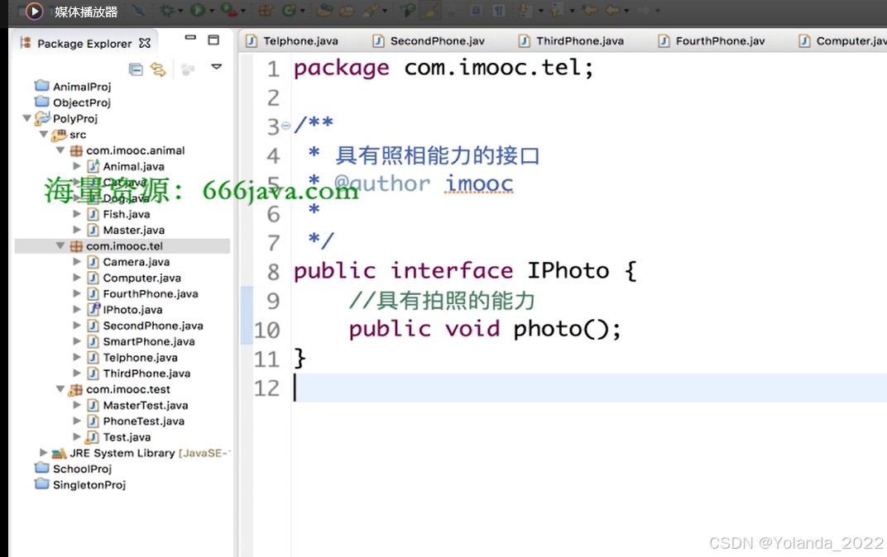The height and width of the screenshot is (557, 887).
Task: Open the New Java Class dropdown arrow
Action: click(x=302, y=11)
